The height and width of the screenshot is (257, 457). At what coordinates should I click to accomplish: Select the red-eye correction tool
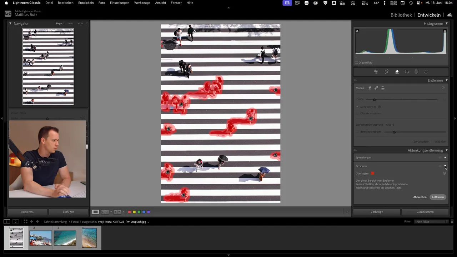[407, 71]
